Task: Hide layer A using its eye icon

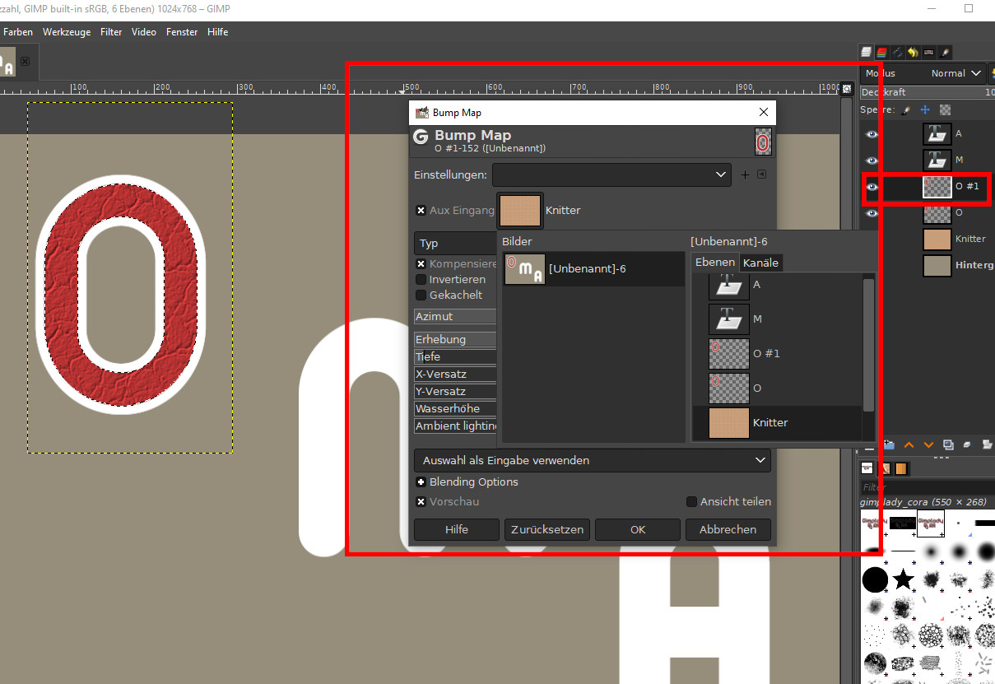Action: (x=872, y=134)
